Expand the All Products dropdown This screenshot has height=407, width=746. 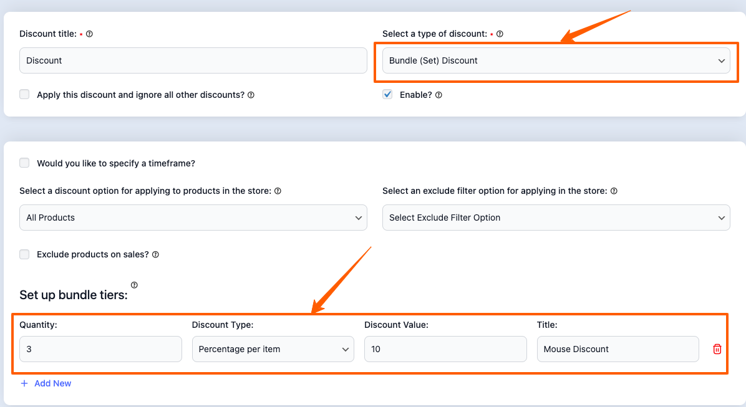click(193, 218)
